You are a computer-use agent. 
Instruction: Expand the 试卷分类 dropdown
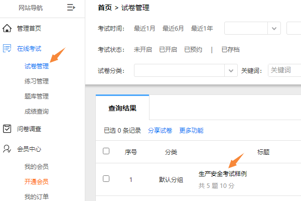tap(231, 70)
